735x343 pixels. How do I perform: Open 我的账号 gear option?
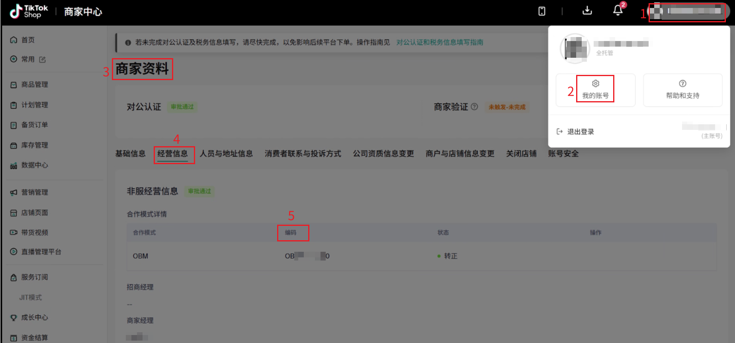595,89
